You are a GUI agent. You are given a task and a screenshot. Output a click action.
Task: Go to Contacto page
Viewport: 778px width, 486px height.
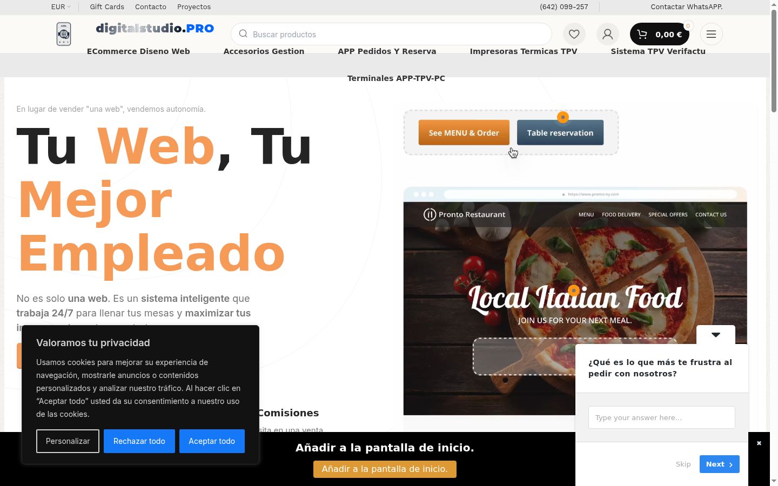[x=151, y=7]
